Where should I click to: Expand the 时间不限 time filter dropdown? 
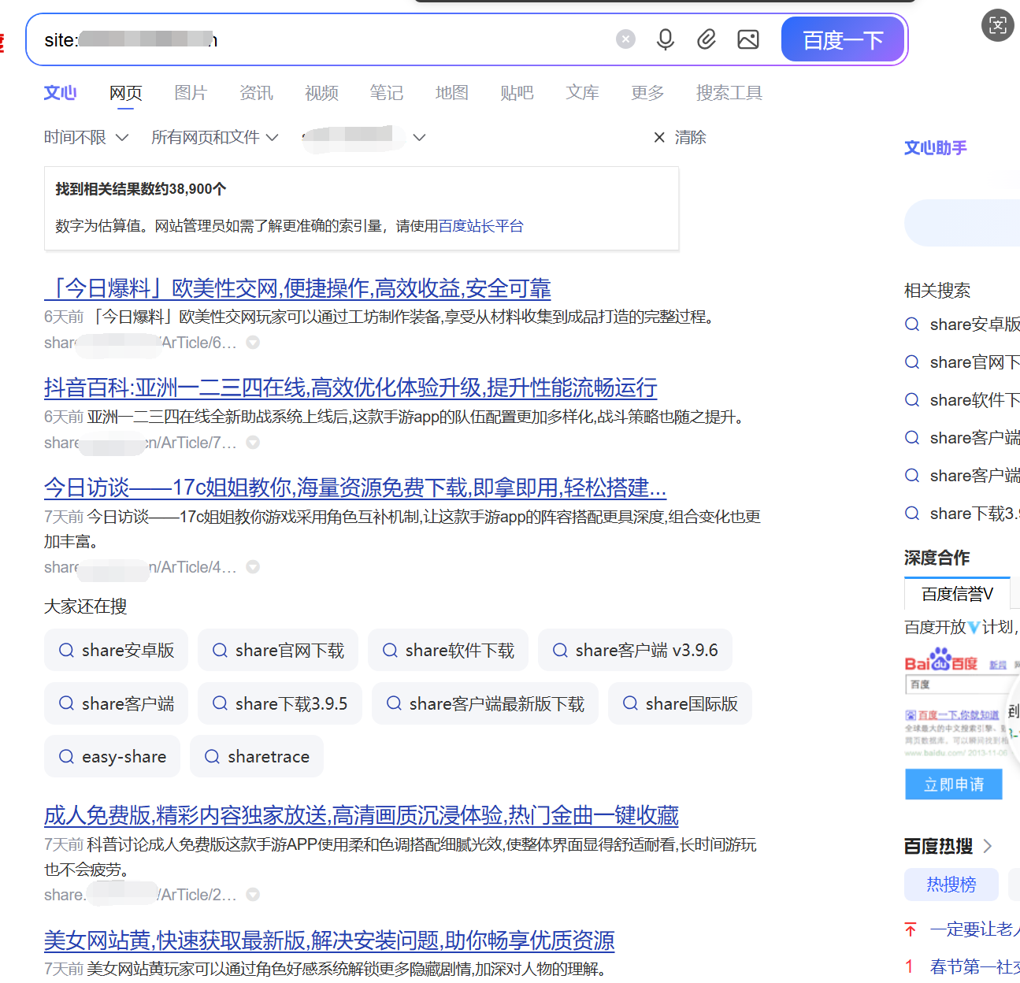(x=86, y=138)
